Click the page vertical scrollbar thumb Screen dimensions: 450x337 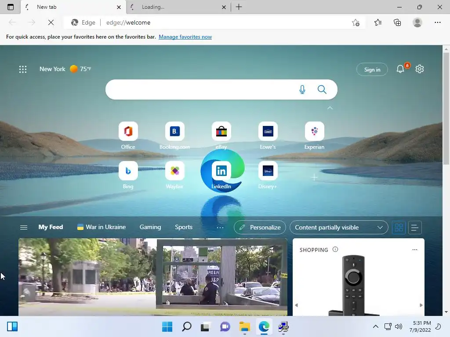coord(446,108)
